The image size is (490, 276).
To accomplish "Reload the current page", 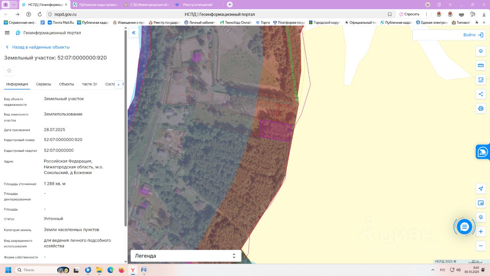I will [39, 14].
